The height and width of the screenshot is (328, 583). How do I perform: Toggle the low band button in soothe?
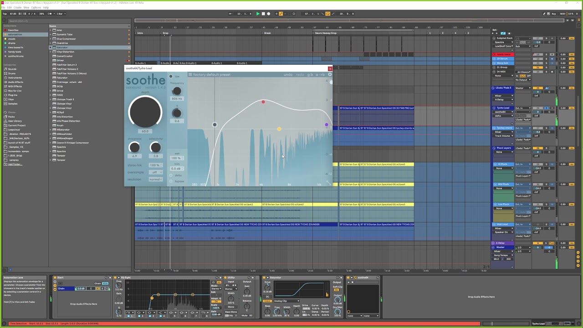171,77
